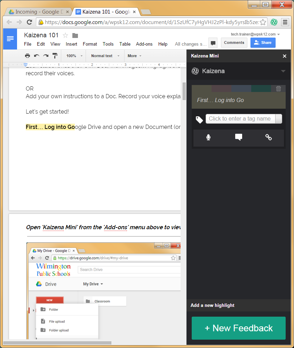Open the zoom 100% dropdown

(74, 56)
